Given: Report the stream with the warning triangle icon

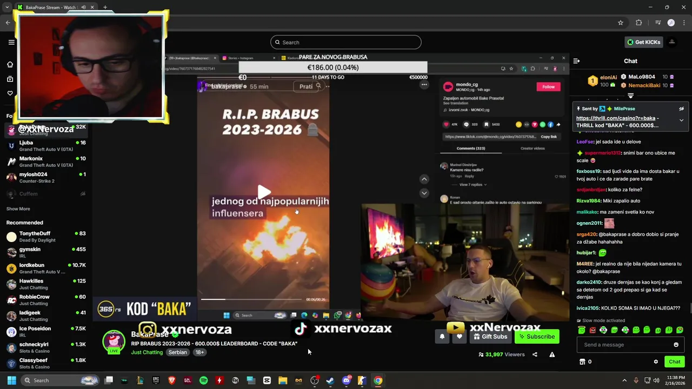Looking at the screenshot, I should tap(552, 354).
